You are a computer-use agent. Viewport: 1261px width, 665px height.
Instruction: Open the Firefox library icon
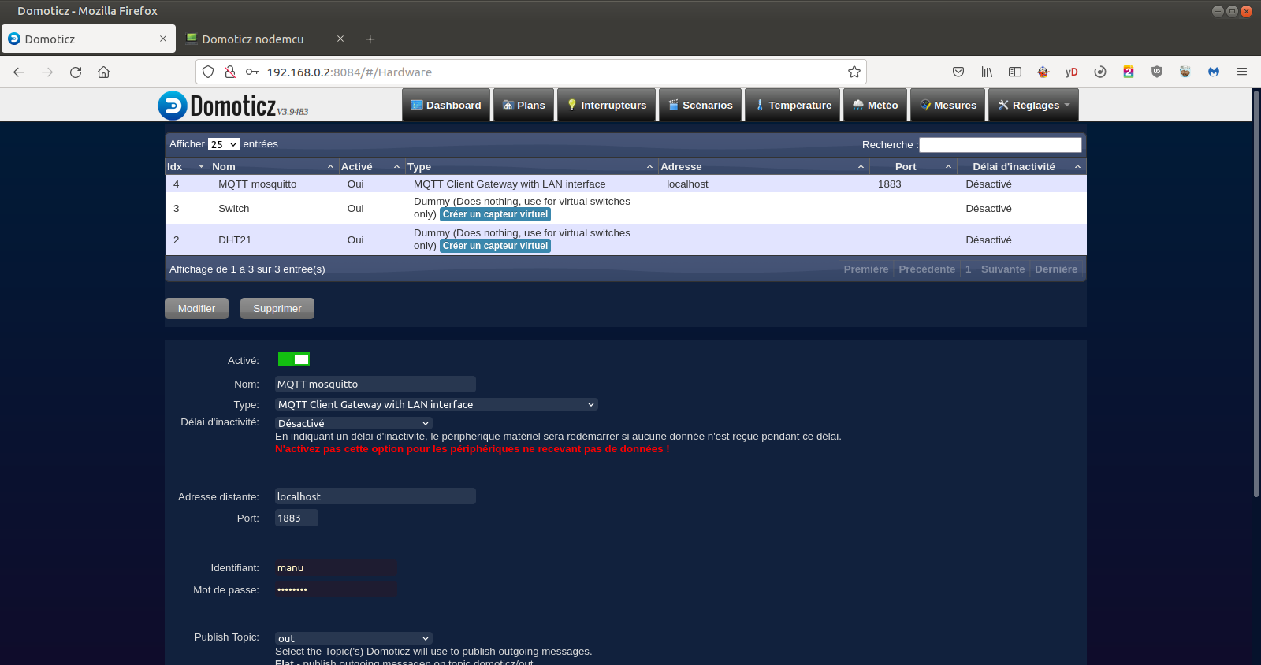(987, 72)
